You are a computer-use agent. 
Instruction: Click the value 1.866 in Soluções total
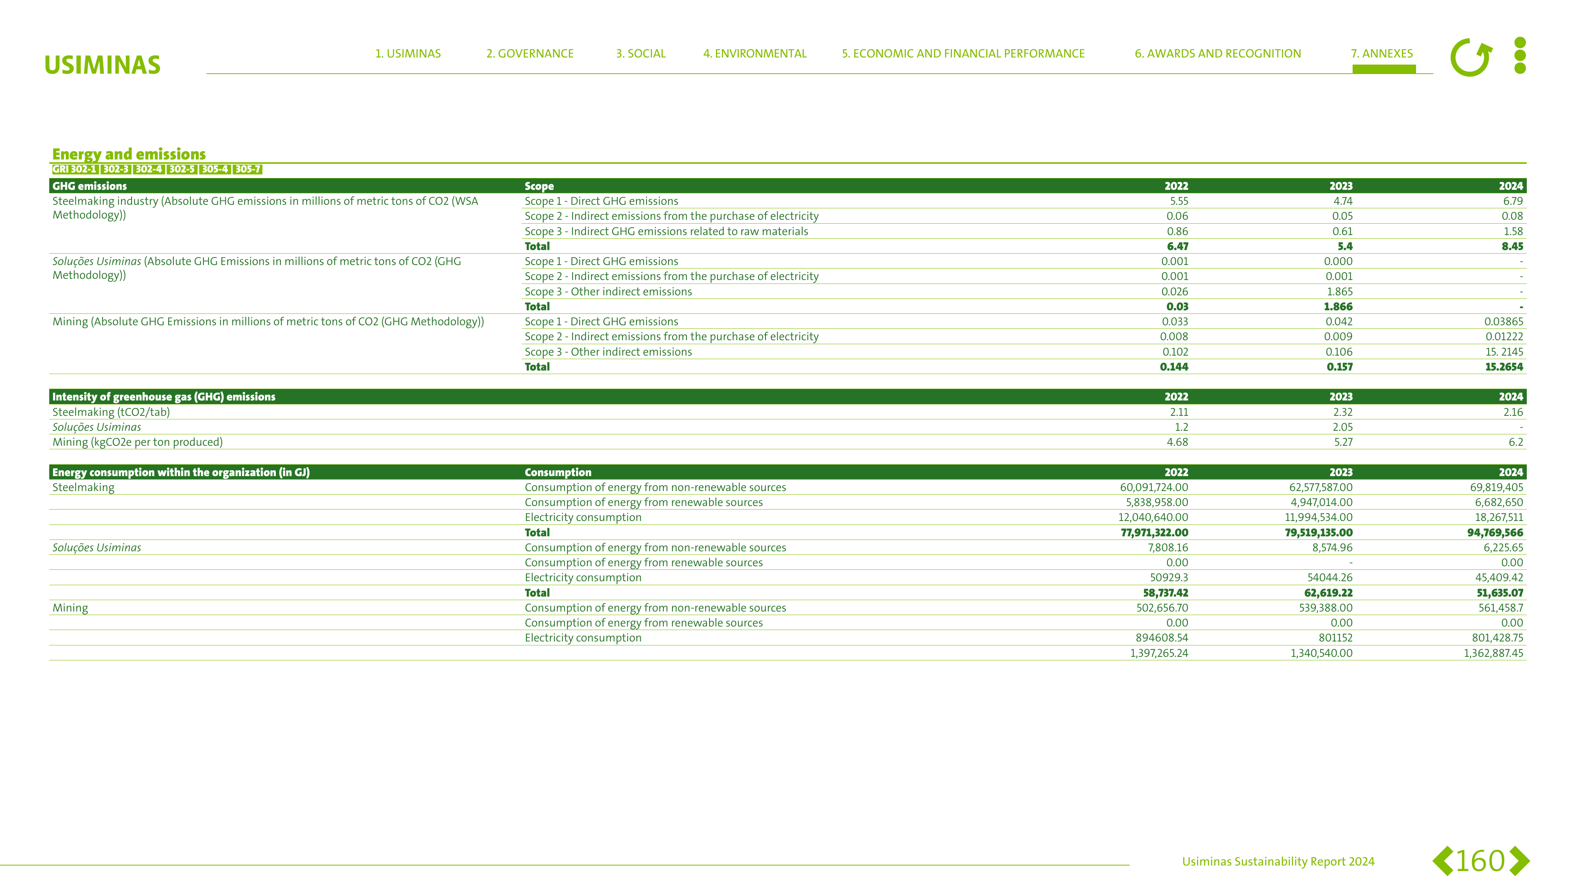[x=1338, y=307]
